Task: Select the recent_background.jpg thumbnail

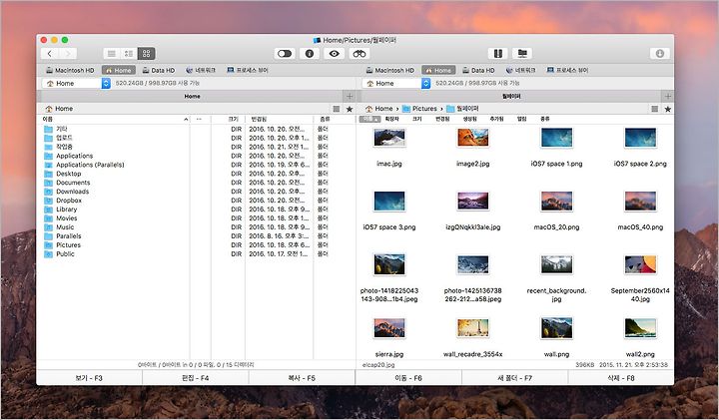Action: click(x=556, y=264)
